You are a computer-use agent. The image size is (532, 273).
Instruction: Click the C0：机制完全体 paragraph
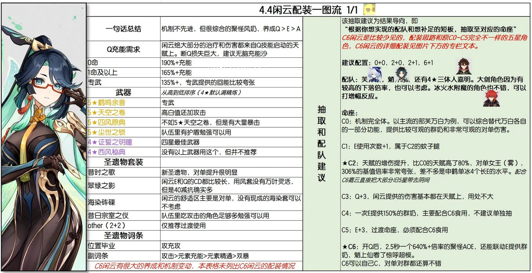434,126
